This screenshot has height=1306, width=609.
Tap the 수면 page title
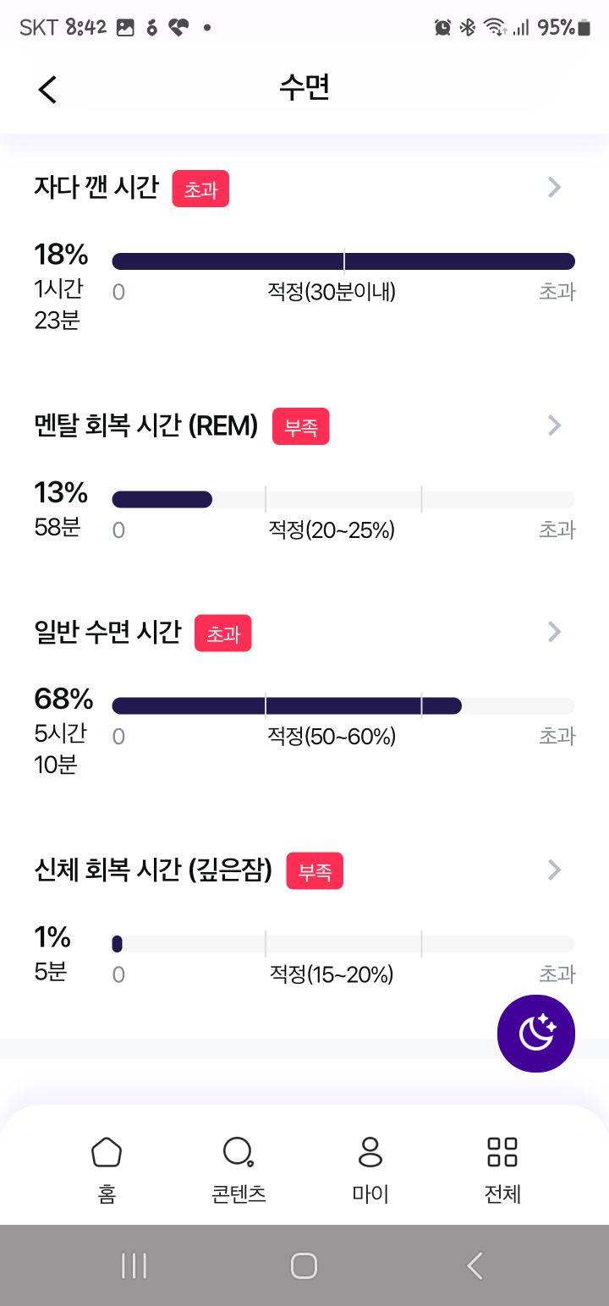coord(304,88)
